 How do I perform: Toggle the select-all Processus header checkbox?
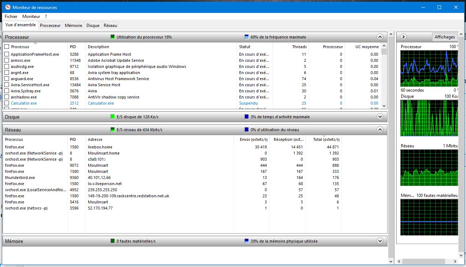[x=6, y=47]
